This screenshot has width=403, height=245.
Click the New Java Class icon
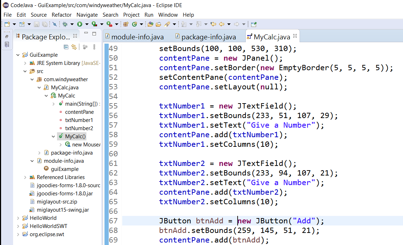[x=135, y=24]
